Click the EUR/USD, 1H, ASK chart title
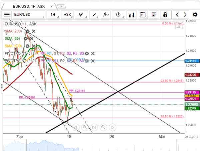Screen dimensions: 200x151 click(x=21, y=24)
